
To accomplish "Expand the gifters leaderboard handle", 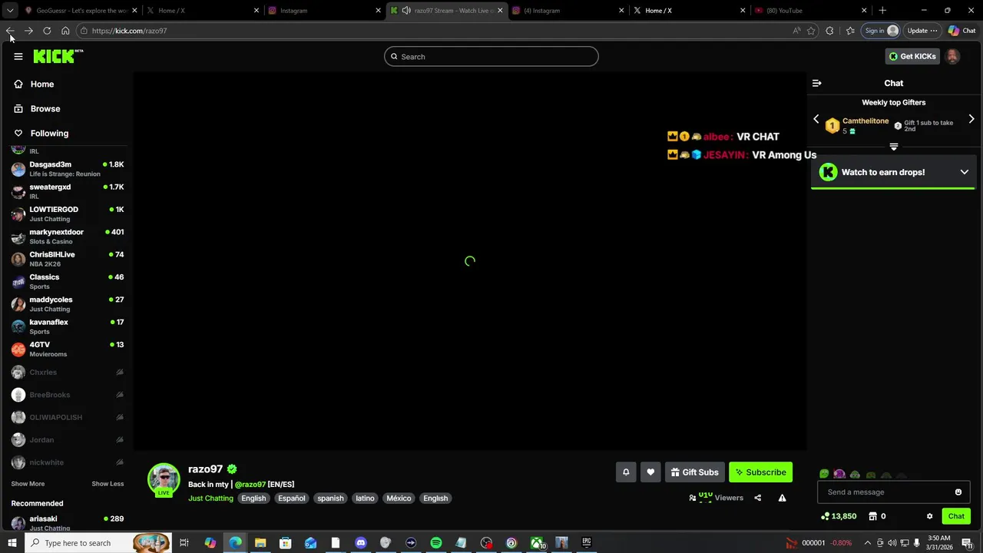I will click(894, 146).
